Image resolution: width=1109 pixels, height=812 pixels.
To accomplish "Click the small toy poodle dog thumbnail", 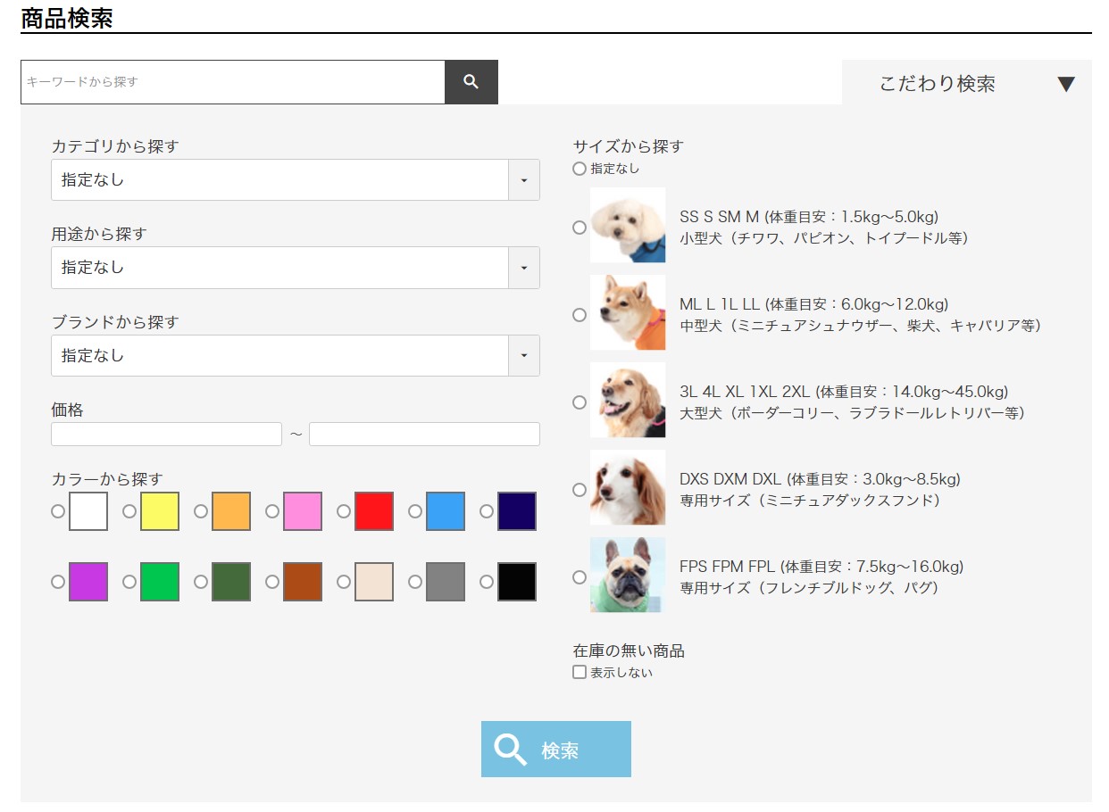I will 628,225.
